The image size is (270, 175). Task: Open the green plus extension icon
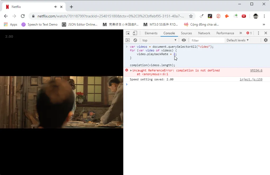pos(235,16)
